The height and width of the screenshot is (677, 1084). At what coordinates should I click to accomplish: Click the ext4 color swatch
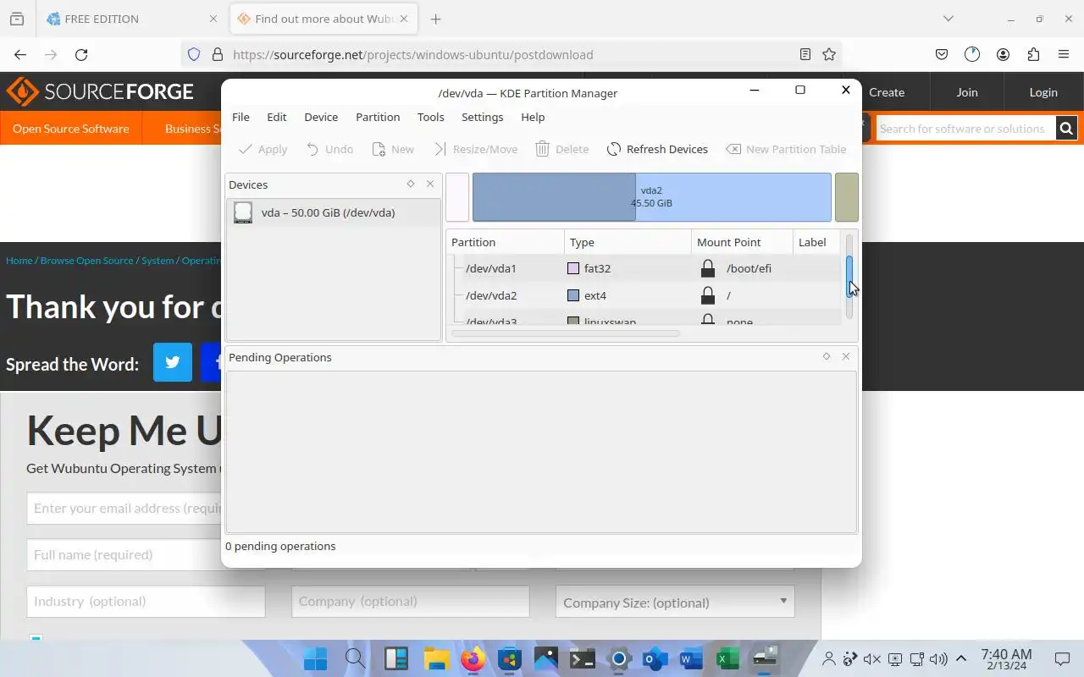(573, 295)
